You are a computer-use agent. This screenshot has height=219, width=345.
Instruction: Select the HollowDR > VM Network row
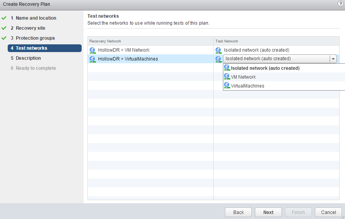(124, 50)
